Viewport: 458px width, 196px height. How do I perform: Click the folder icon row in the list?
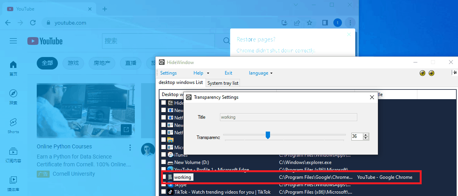171,140
